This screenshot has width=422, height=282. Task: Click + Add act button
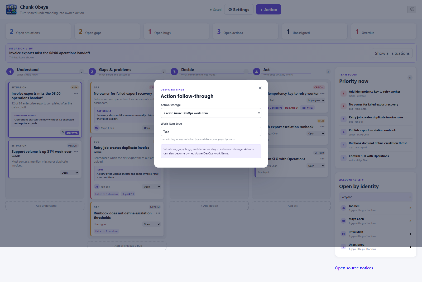[x=291, y=206]
